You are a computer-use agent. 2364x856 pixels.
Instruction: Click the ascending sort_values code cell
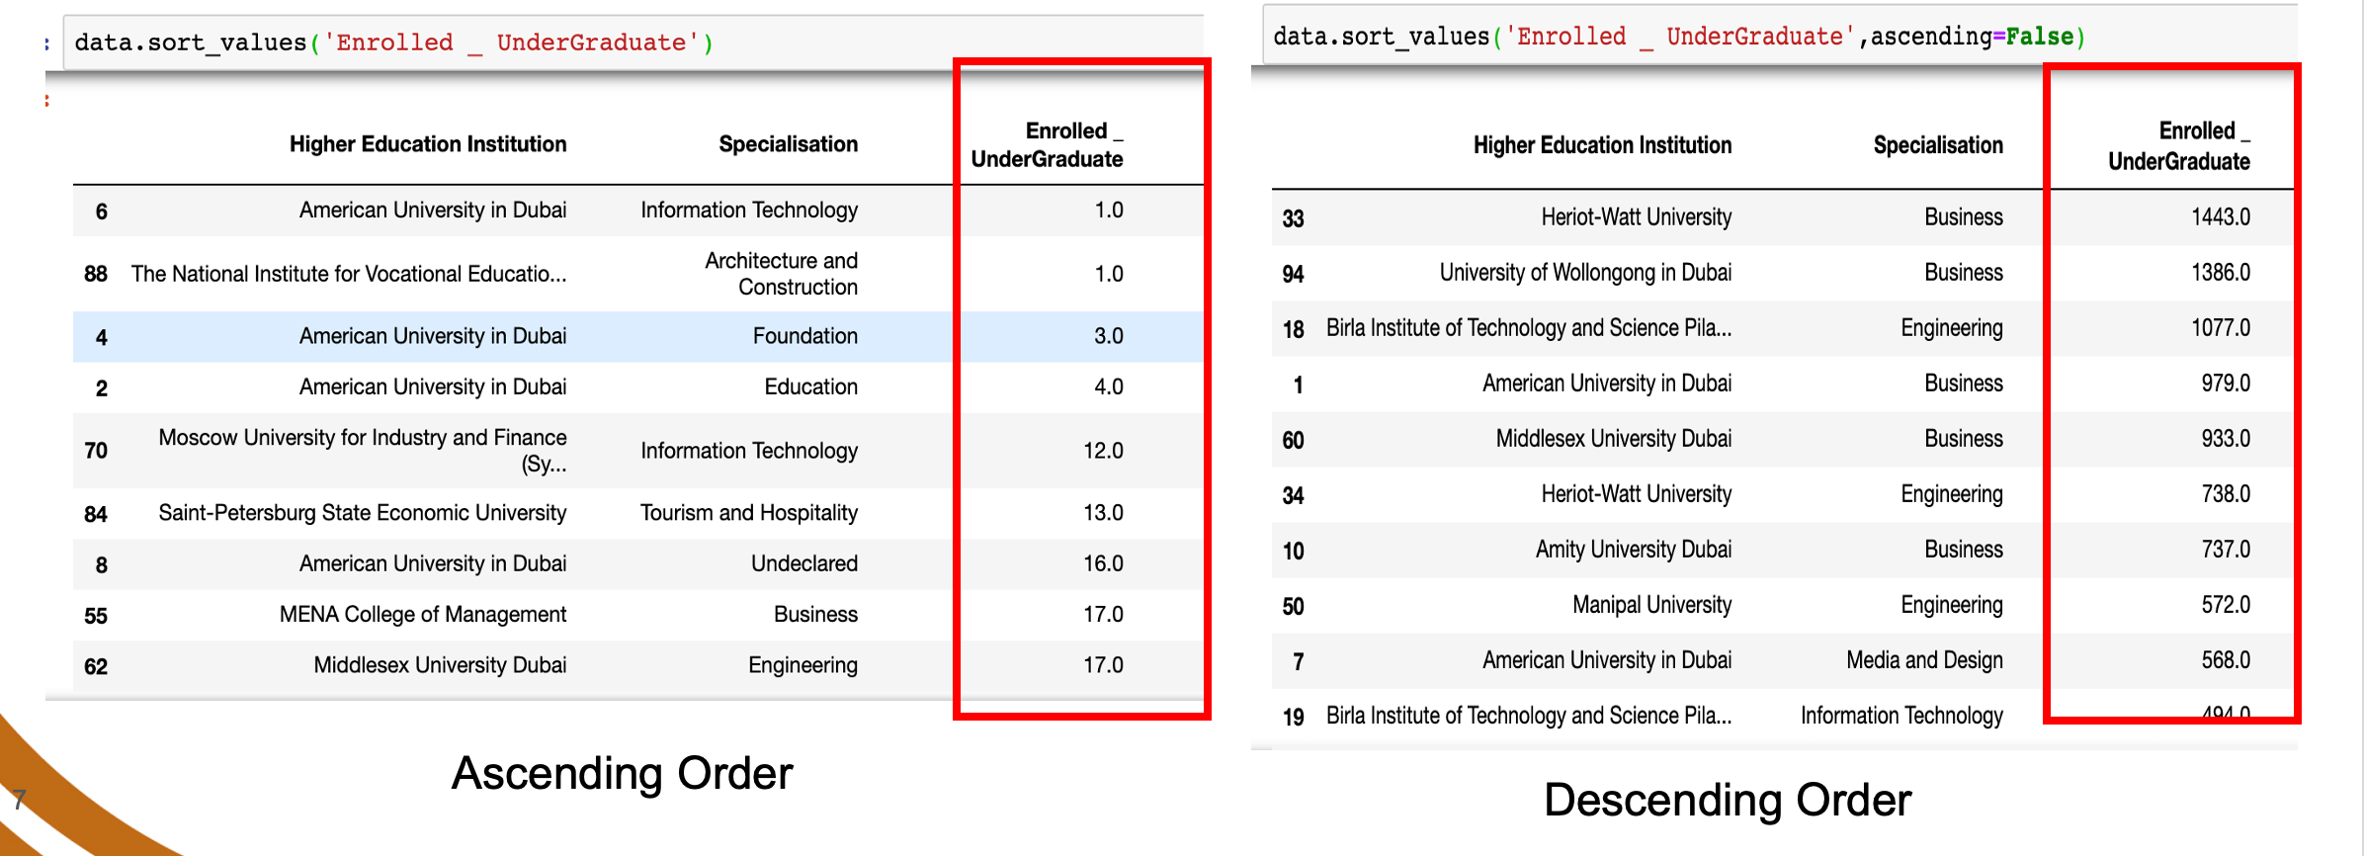pyautogui.click(x=633, y=43)
